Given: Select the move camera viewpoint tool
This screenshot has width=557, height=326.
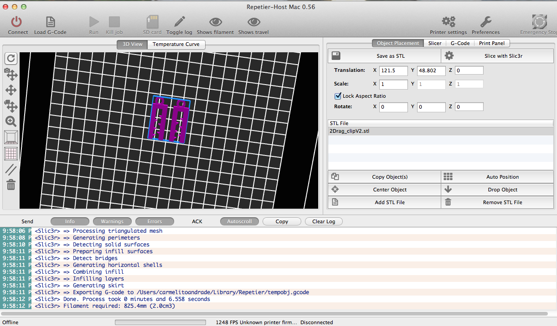Looking at the screenshot, I should tap(11, 74).
